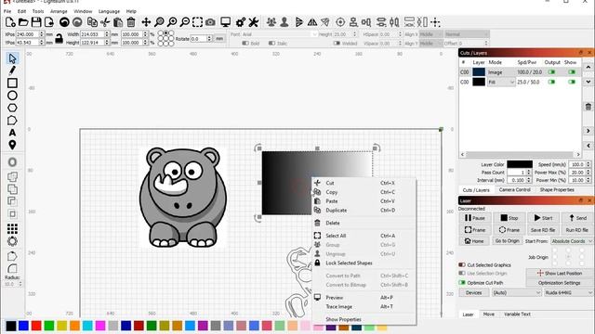This screenshot has width=595, height=334.
Task: Click the aspect ratio lock icon
Action: tap(59, 38)
